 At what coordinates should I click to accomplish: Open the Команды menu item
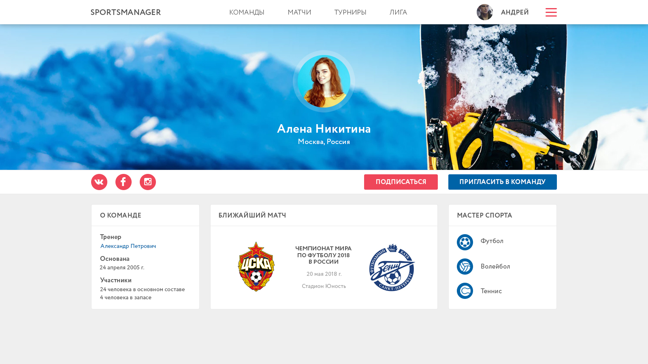[247, 13]
